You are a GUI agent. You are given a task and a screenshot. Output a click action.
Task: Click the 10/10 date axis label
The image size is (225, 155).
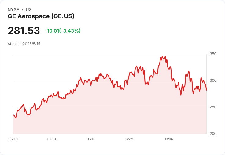pyautogui.click(x=91, y=139)
